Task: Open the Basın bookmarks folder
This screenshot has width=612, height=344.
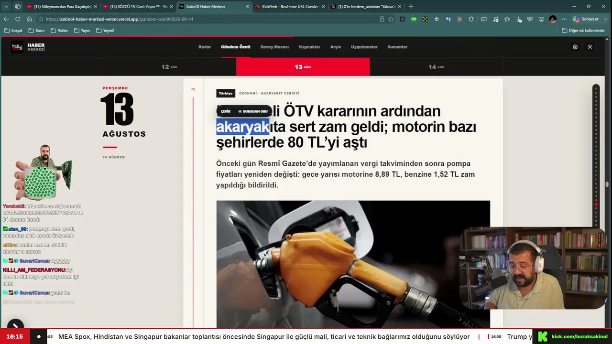Action: (x=36, y=31)
